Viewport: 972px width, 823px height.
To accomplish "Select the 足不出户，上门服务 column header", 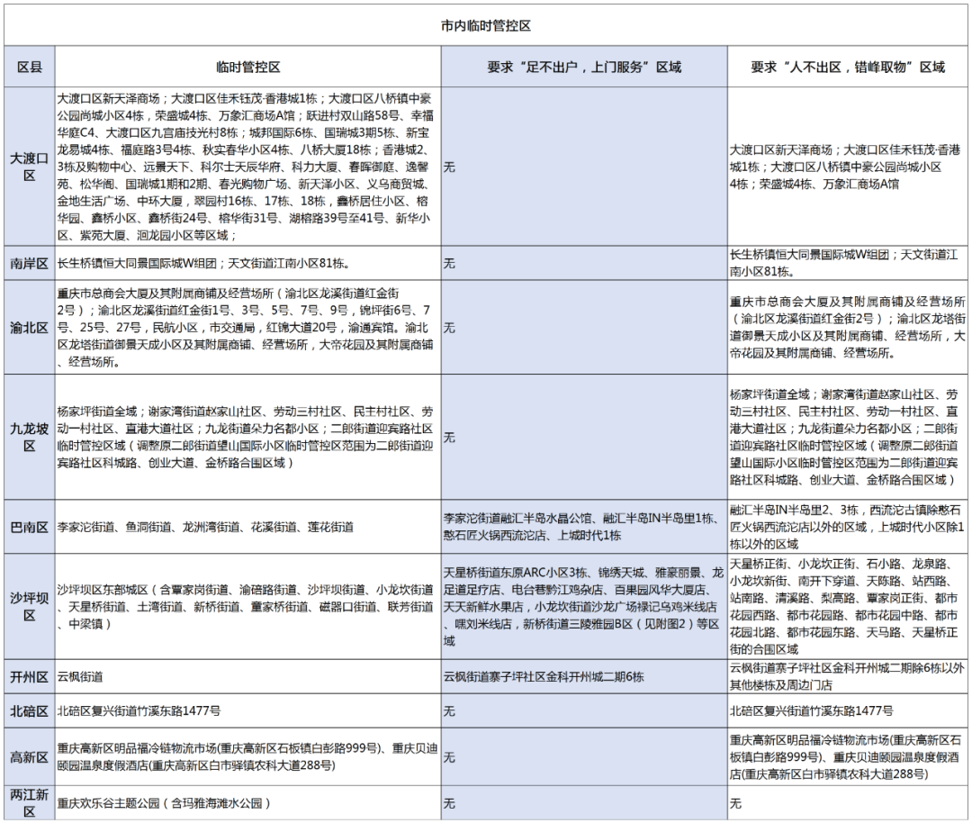I will pyautogui.click(x=583, y=68).
